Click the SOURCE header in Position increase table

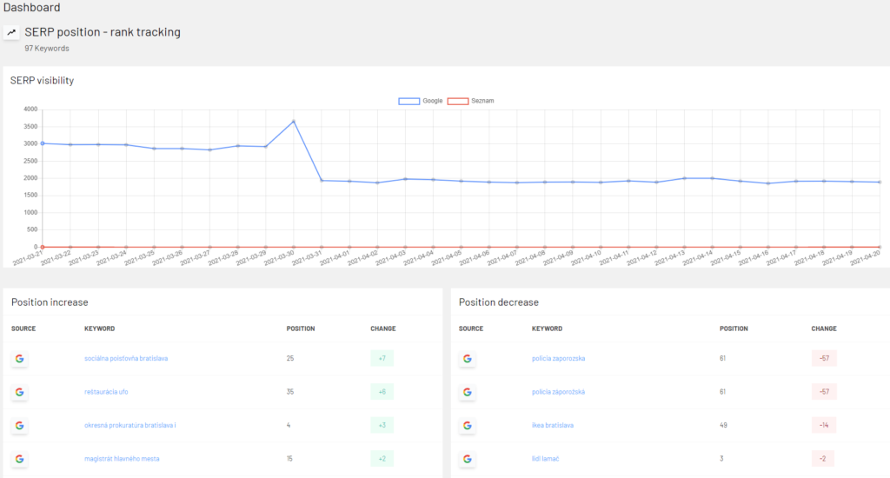23,329
